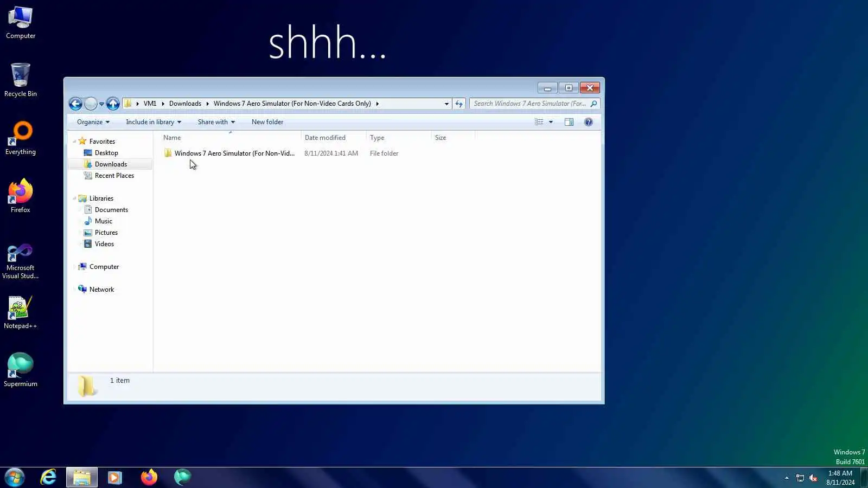The image size is (868, 488).
Task: Select the Microsoft Visual Studio desktop shortcut
Action: [21, 262]
